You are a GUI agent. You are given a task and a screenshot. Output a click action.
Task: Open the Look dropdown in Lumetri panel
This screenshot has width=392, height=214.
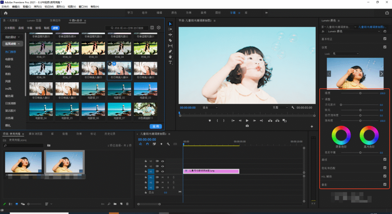(x=345, y=54)
